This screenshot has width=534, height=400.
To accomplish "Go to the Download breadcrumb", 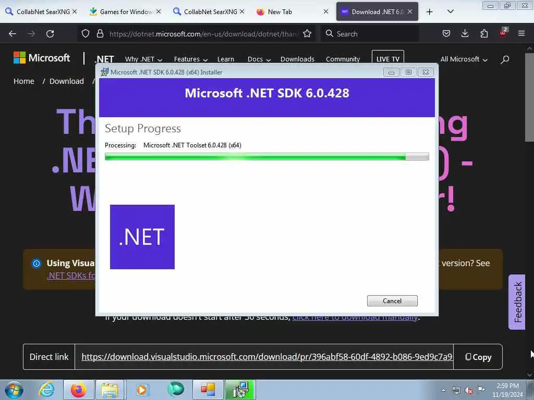I will point(66,81).
